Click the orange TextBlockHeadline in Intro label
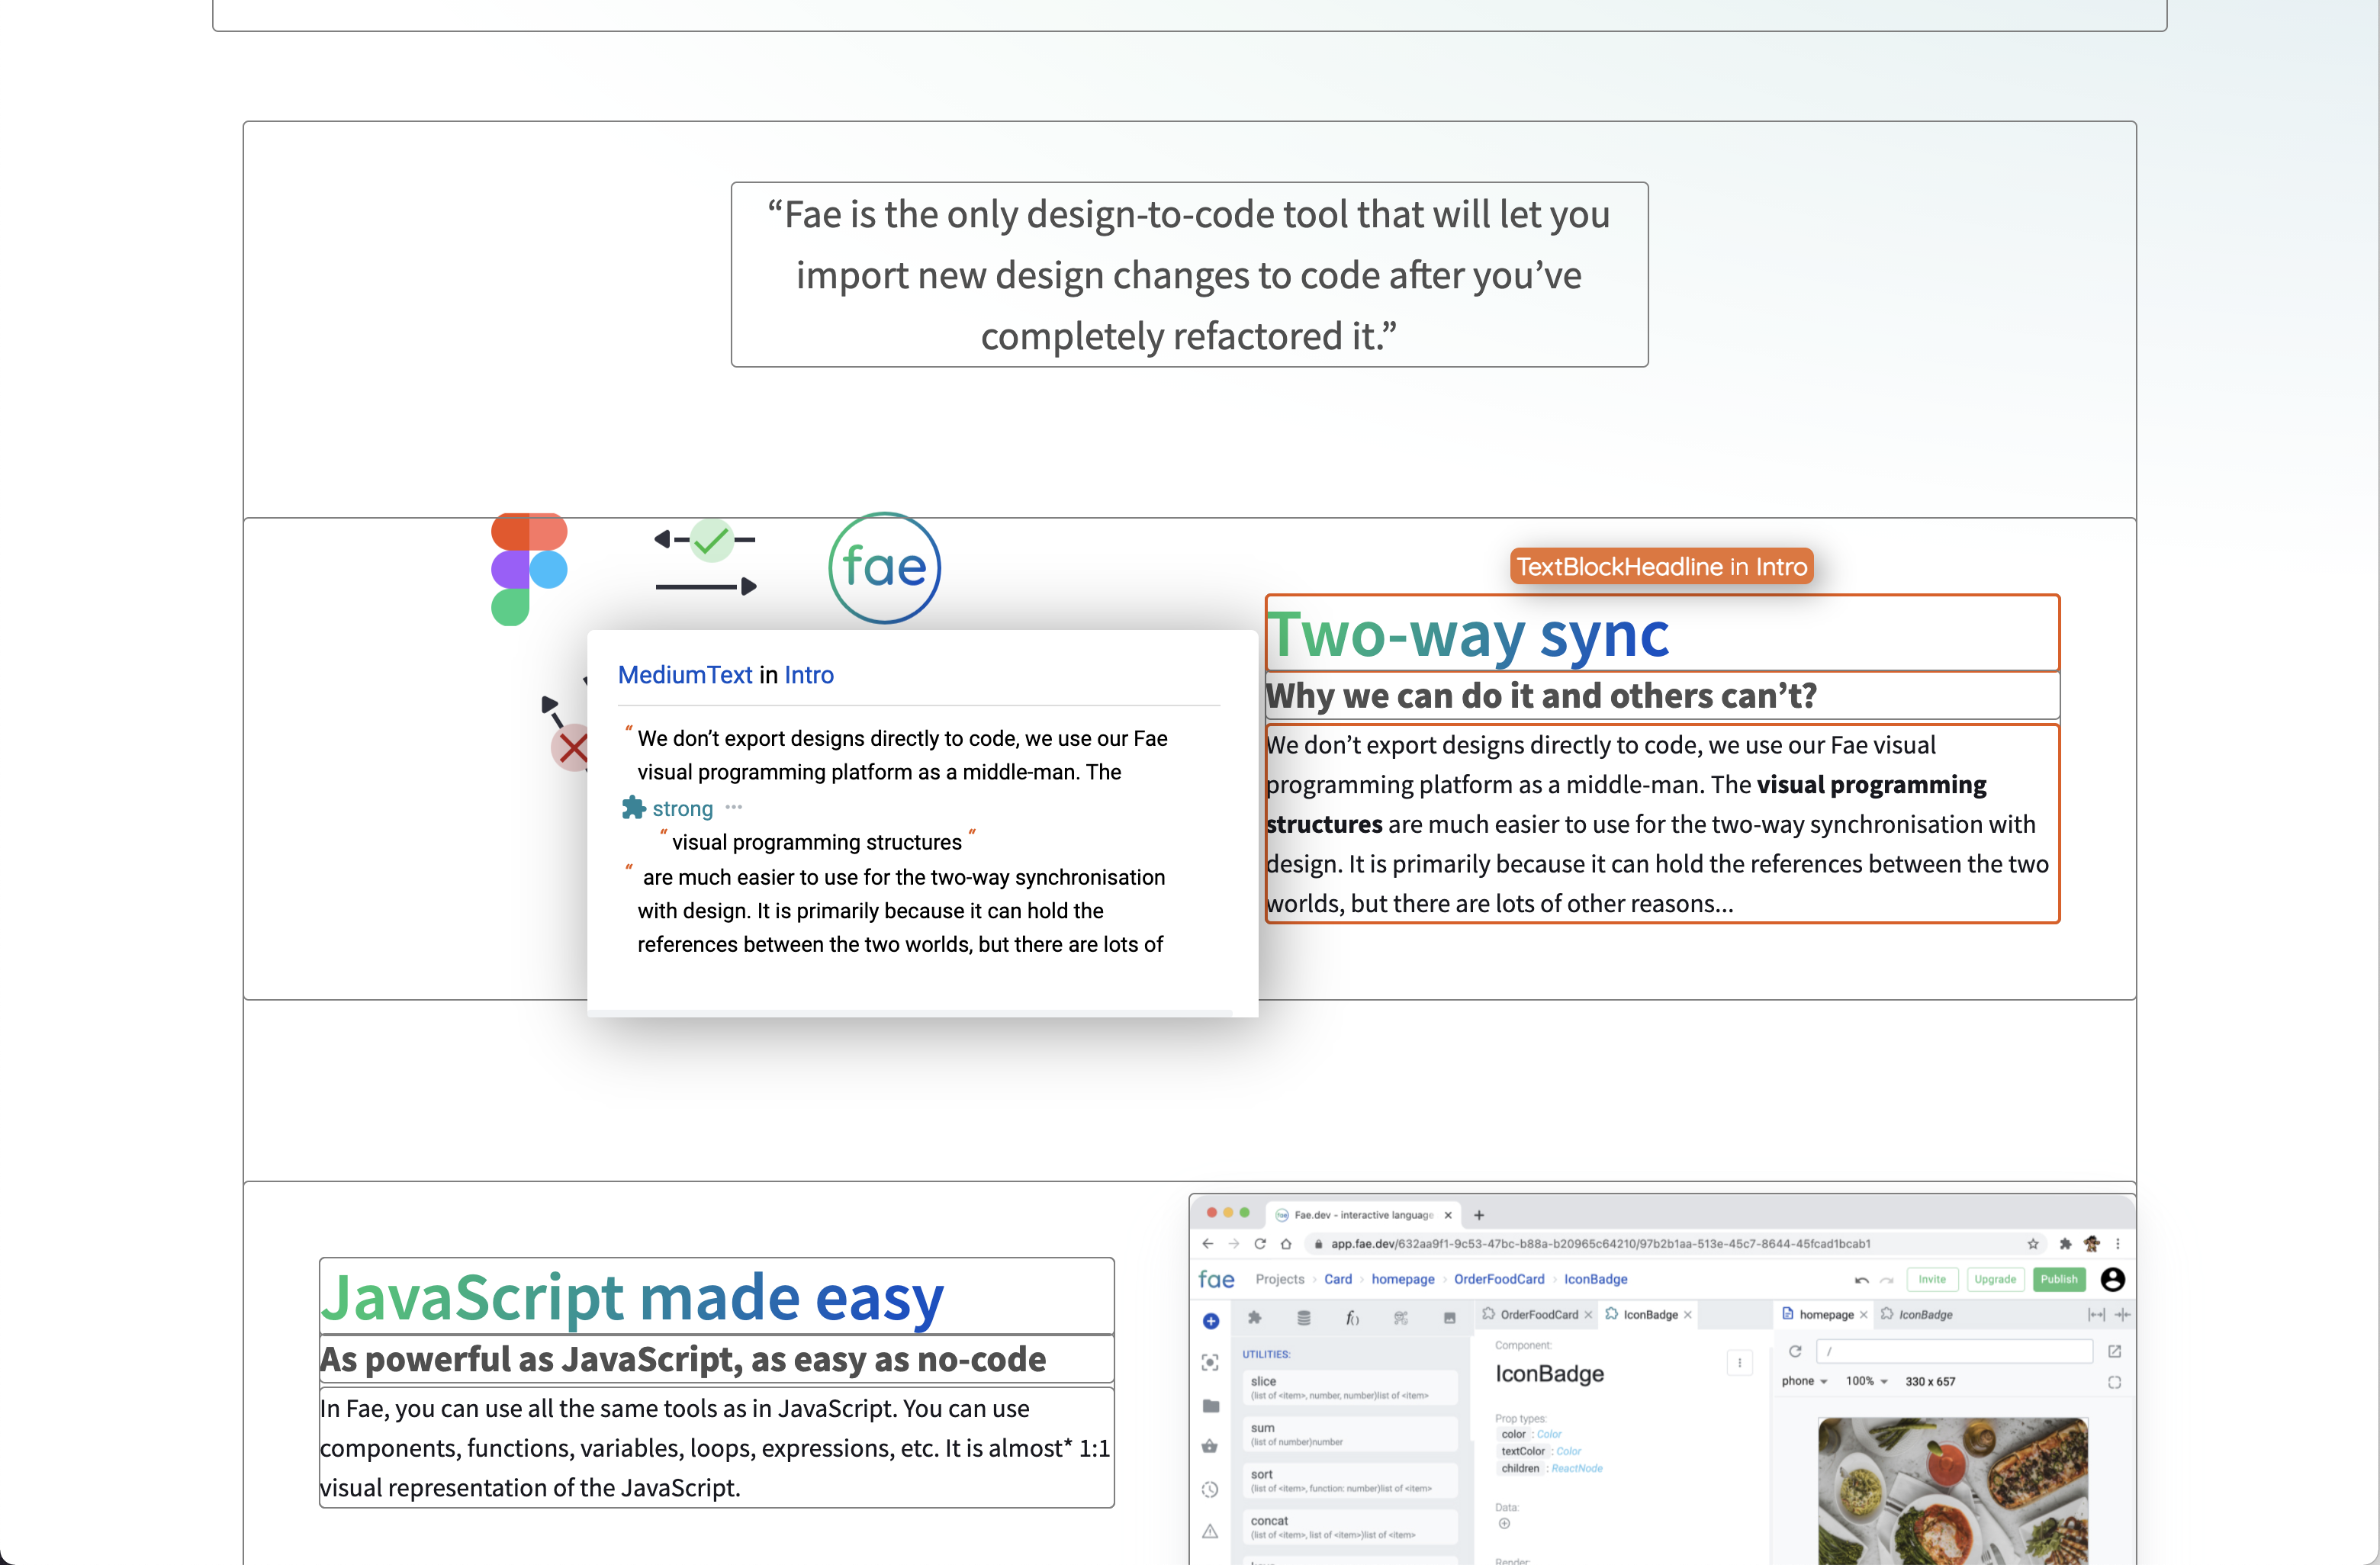The image size is (2380, 1565). click(x=1662, y=567)
